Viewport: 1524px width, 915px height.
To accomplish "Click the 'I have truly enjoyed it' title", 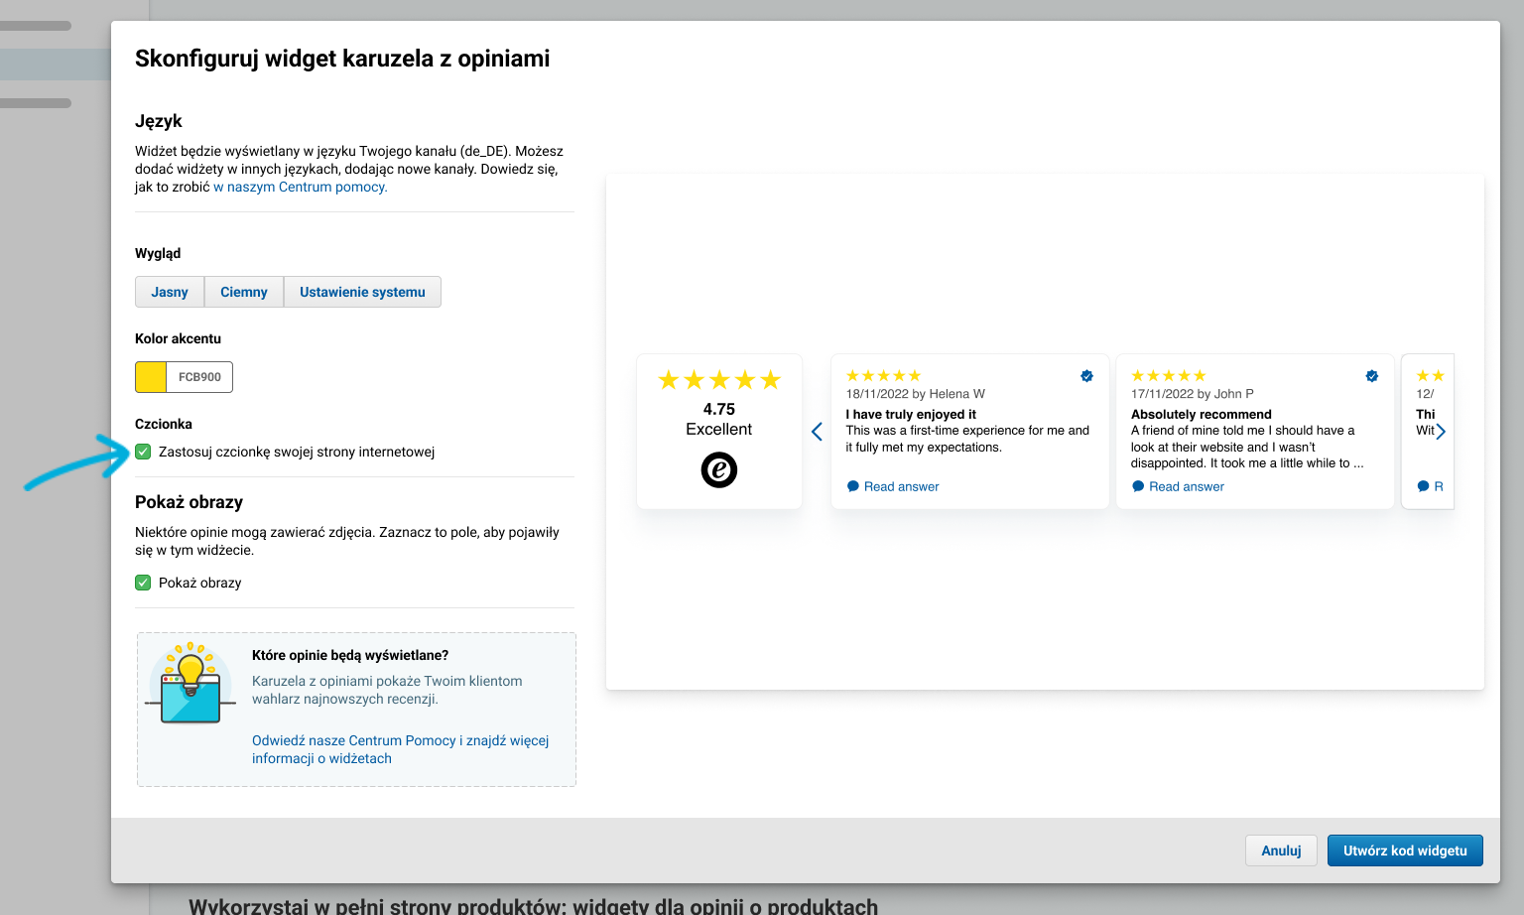I will (911, 414).
